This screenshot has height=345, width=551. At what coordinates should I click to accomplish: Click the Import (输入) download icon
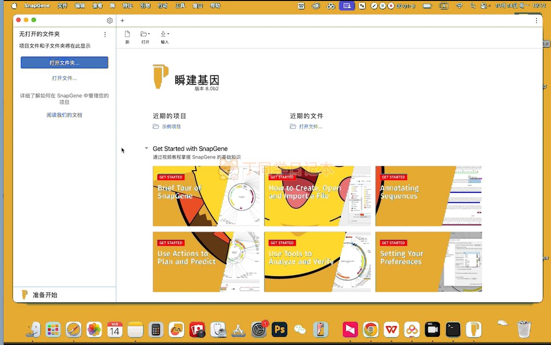click(164, 34)
